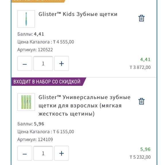Click the purple ВХОДИТ В НАБОР СО СКИДКОЙ banner
Viewport: 168px width, 165px height.
click(49, 81)
